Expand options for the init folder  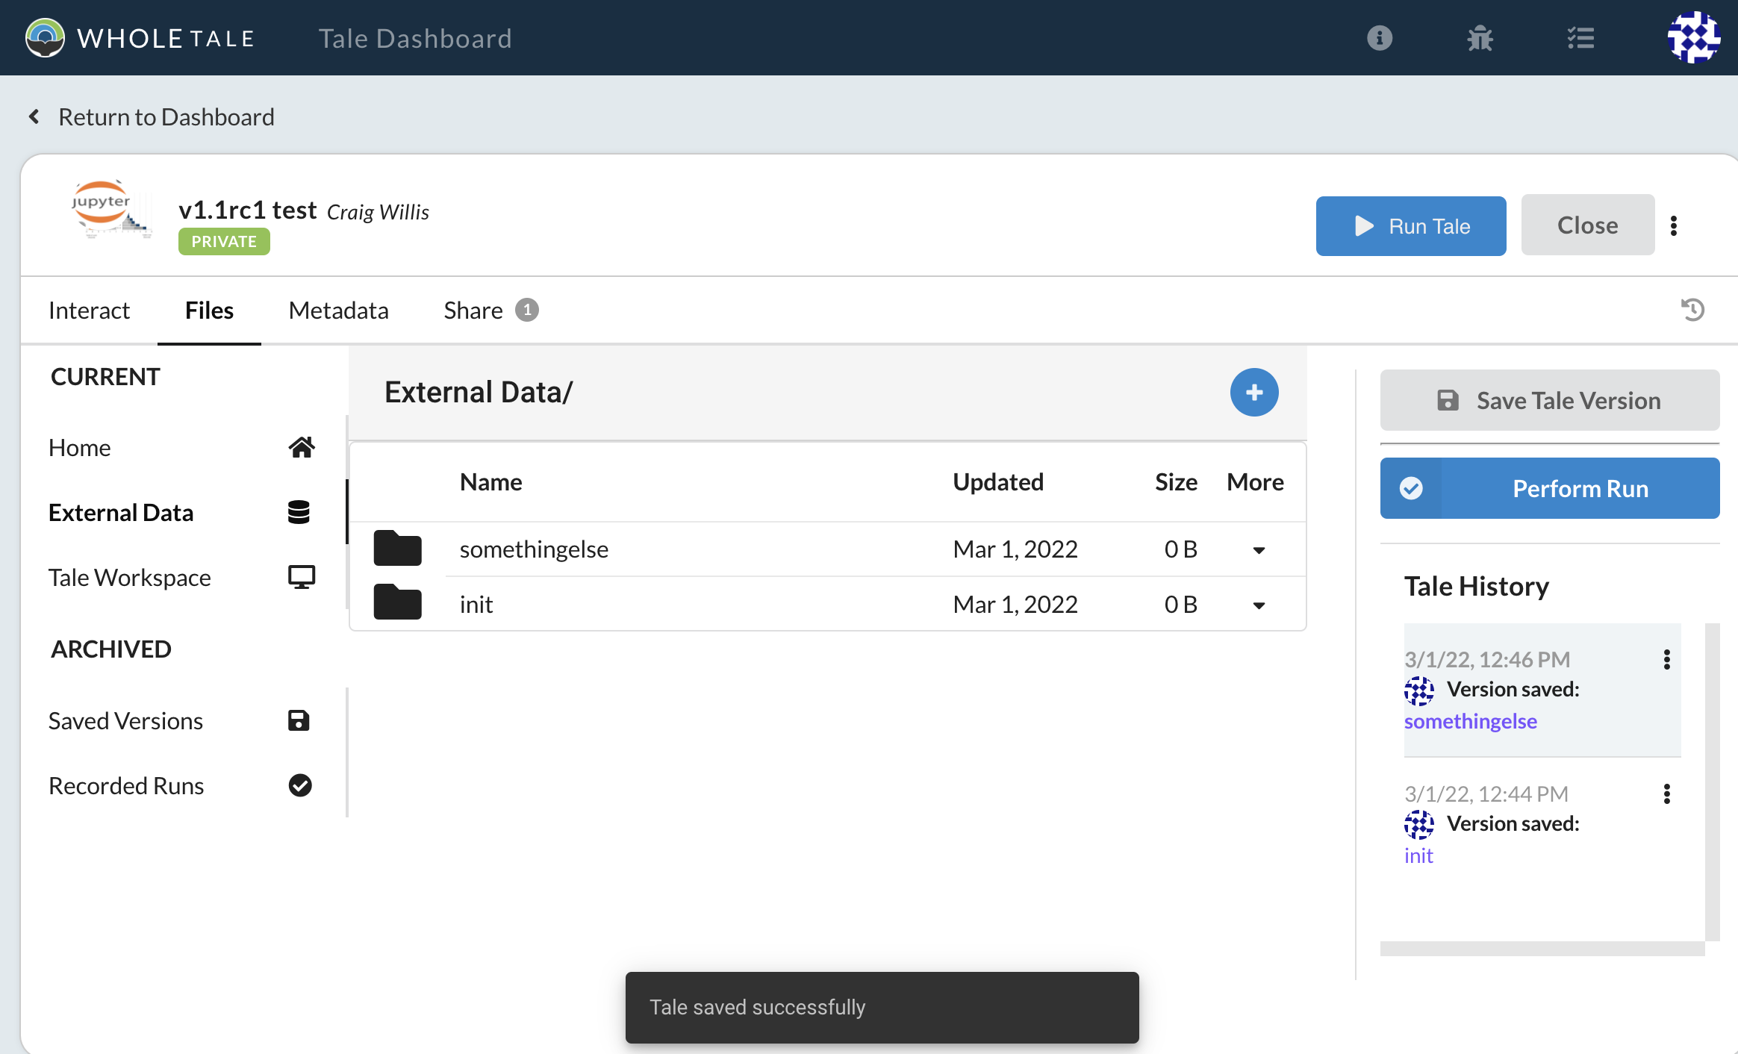(x=1257, y=605)
